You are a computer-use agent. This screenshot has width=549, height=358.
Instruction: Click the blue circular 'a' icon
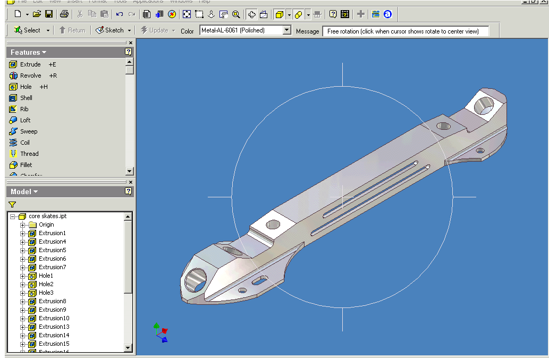[x=387, y=14]
